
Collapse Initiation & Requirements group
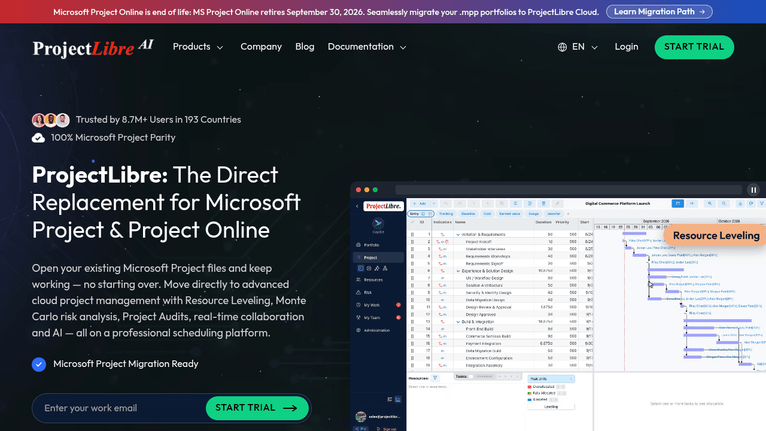[x=458, y=235]
